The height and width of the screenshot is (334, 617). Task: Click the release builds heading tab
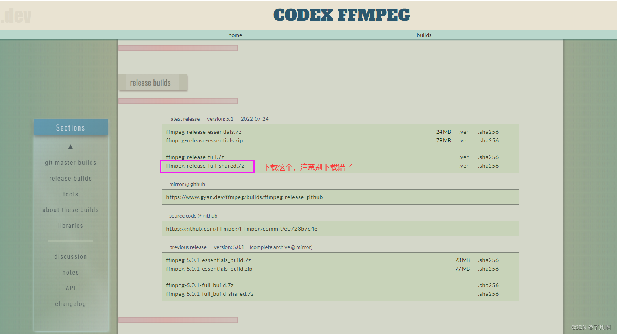click(153, 83)
